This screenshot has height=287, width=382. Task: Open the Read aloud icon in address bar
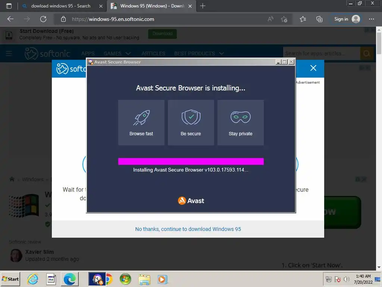[x=270, y=19]
